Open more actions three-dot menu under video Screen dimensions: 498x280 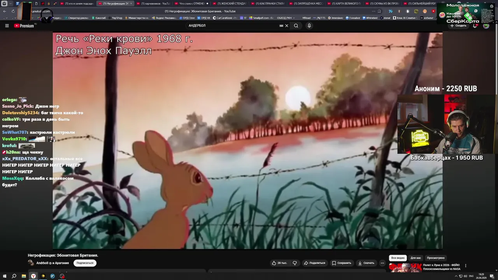382,263
